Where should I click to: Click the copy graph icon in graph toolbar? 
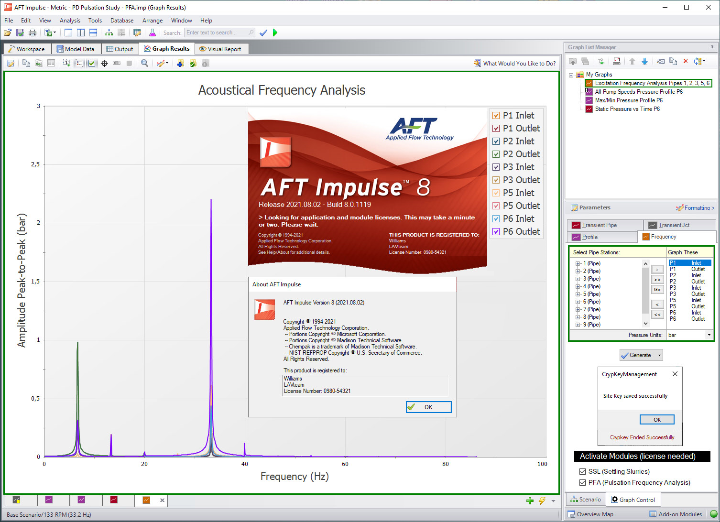click(26, 63)
